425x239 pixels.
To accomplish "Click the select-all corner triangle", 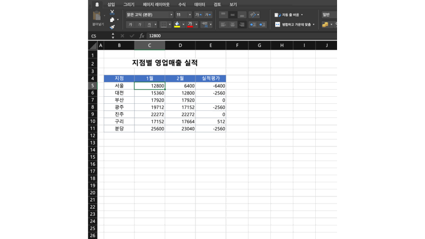I will 93,45.
